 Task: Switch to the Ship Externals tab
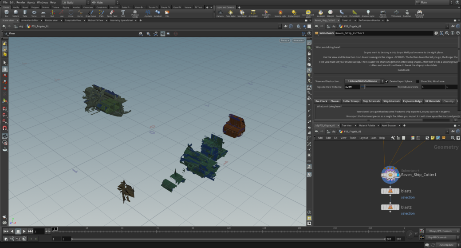click(371, 101)
